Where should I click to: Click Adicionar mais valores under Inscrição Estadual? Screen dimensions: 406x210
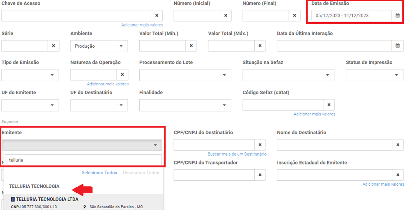383,184
